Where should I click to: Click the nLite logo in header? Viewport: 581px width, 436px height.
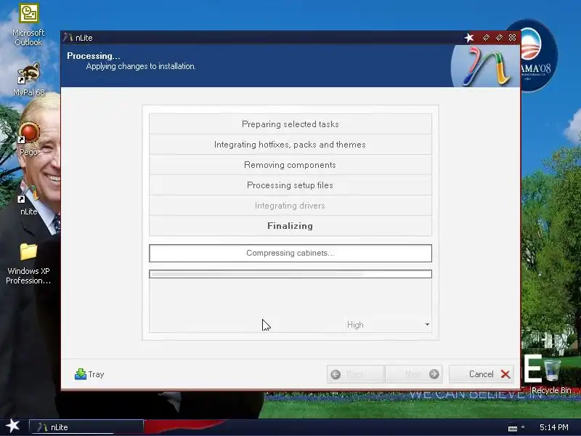[485, 67]
